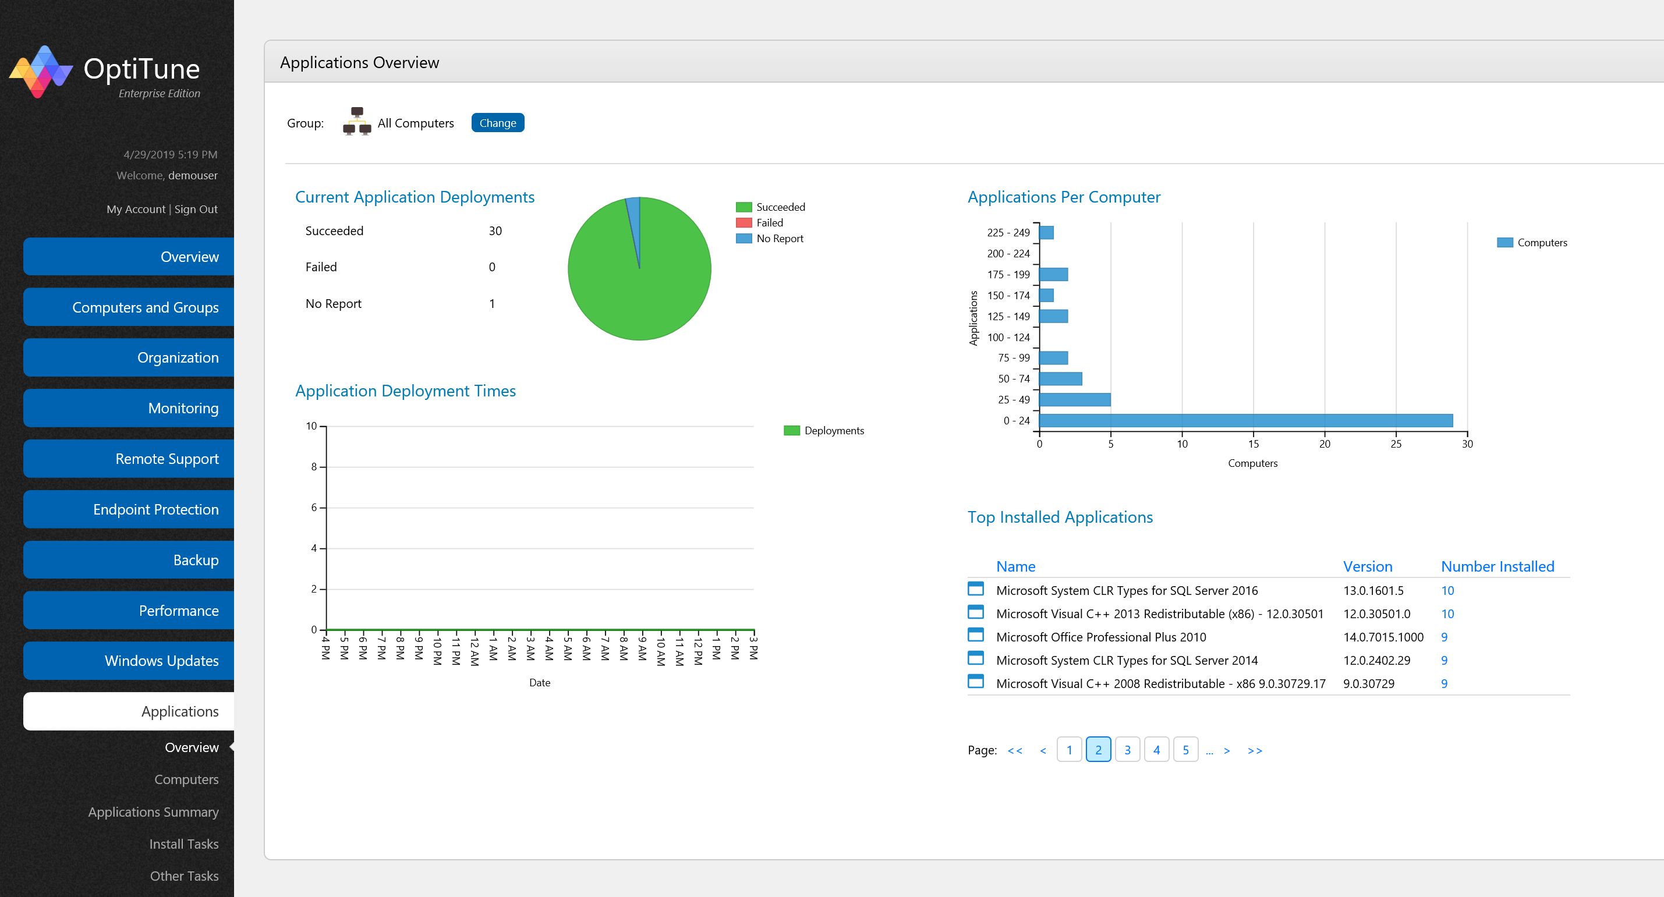Click the application icon beside Microsoft Office Professional Plus 2010

tap(975, 636)
